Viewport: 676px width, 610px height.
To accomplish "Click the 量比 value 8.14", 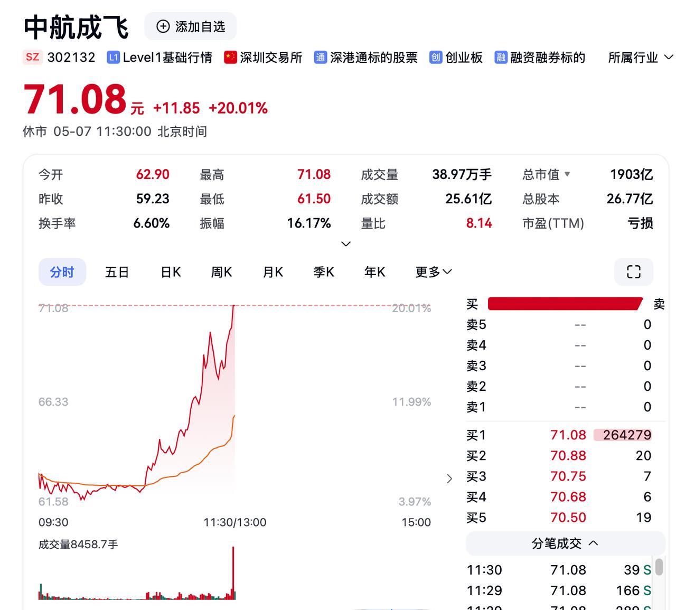I will [x=479, y=223].
